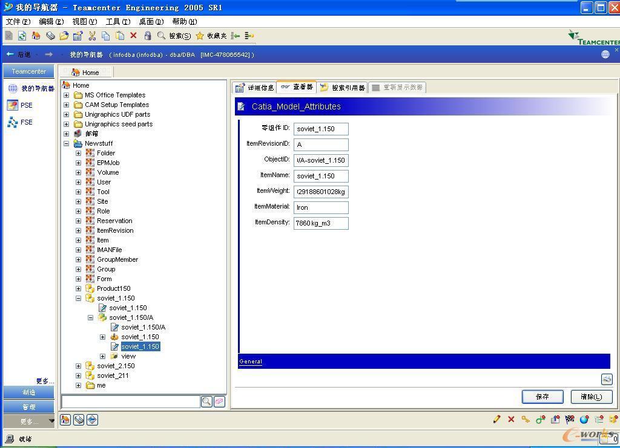Click the forward navigation arrow
The image size is (620, 448).
(x=48, y=54)
